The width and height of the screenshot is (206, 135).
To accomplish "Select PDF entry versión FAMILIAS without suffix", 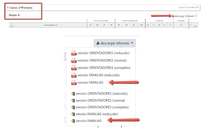I will click(87, 82).
